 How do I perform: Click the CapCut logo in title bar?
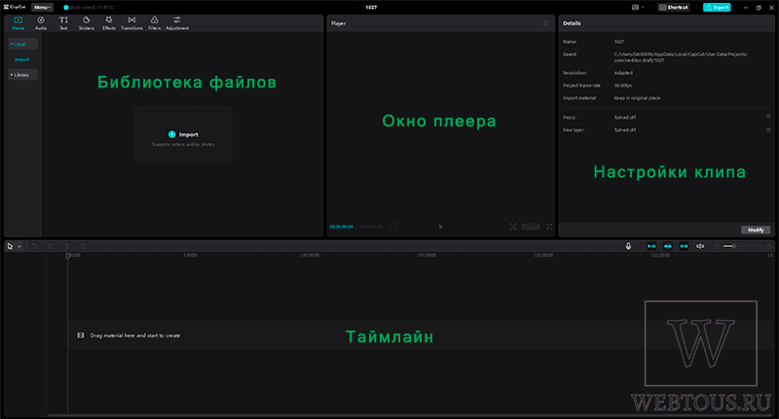click(x=15, y=7)
